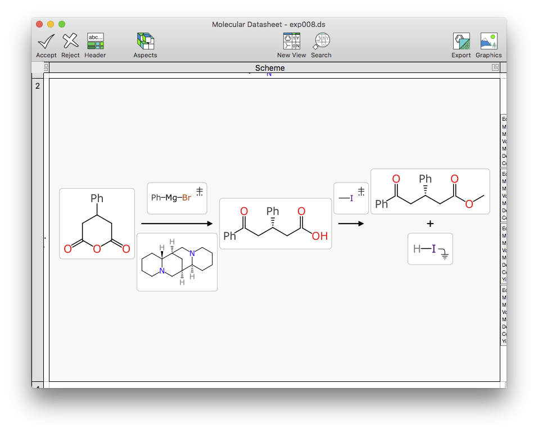The height and width of the screenshot is (433, 538).
Task: Maximize the window with green button
Action: pyautogui.click(x=62, y=24)
